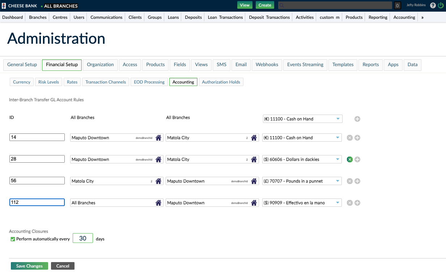Click the green Create button in the top bar
The image size is (446, 278).
265,5
